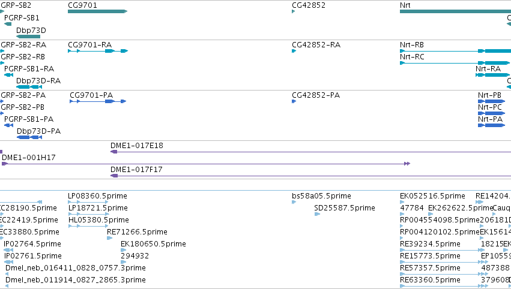Select the bs58a05.5prime feature label
This screenshot has width=511, height=289.
[321, 196]
